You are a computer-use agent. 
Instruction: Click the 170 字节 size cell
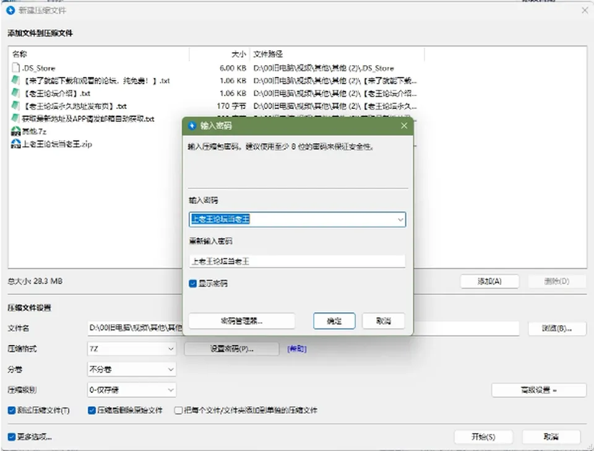pyautogui.click(x=231, y=106)
